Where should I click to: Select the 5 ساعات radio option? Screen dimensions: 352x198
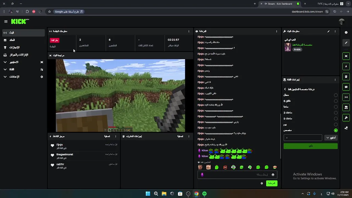coord(336,119)
